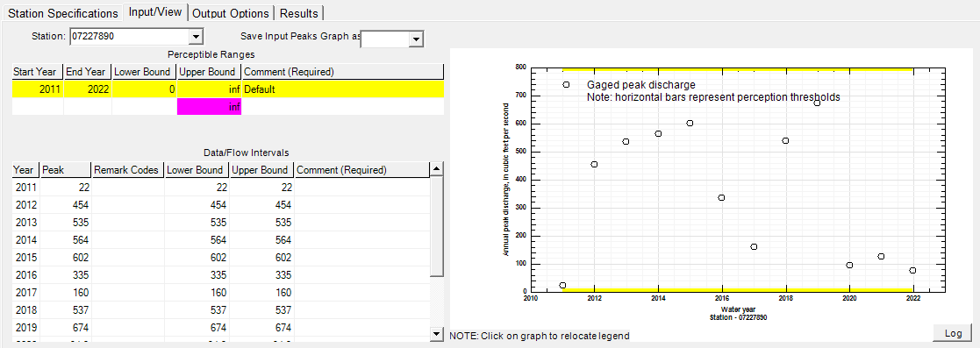Switch to Station Specifications tab
The image size is (980, 348).
pos(63,12)
